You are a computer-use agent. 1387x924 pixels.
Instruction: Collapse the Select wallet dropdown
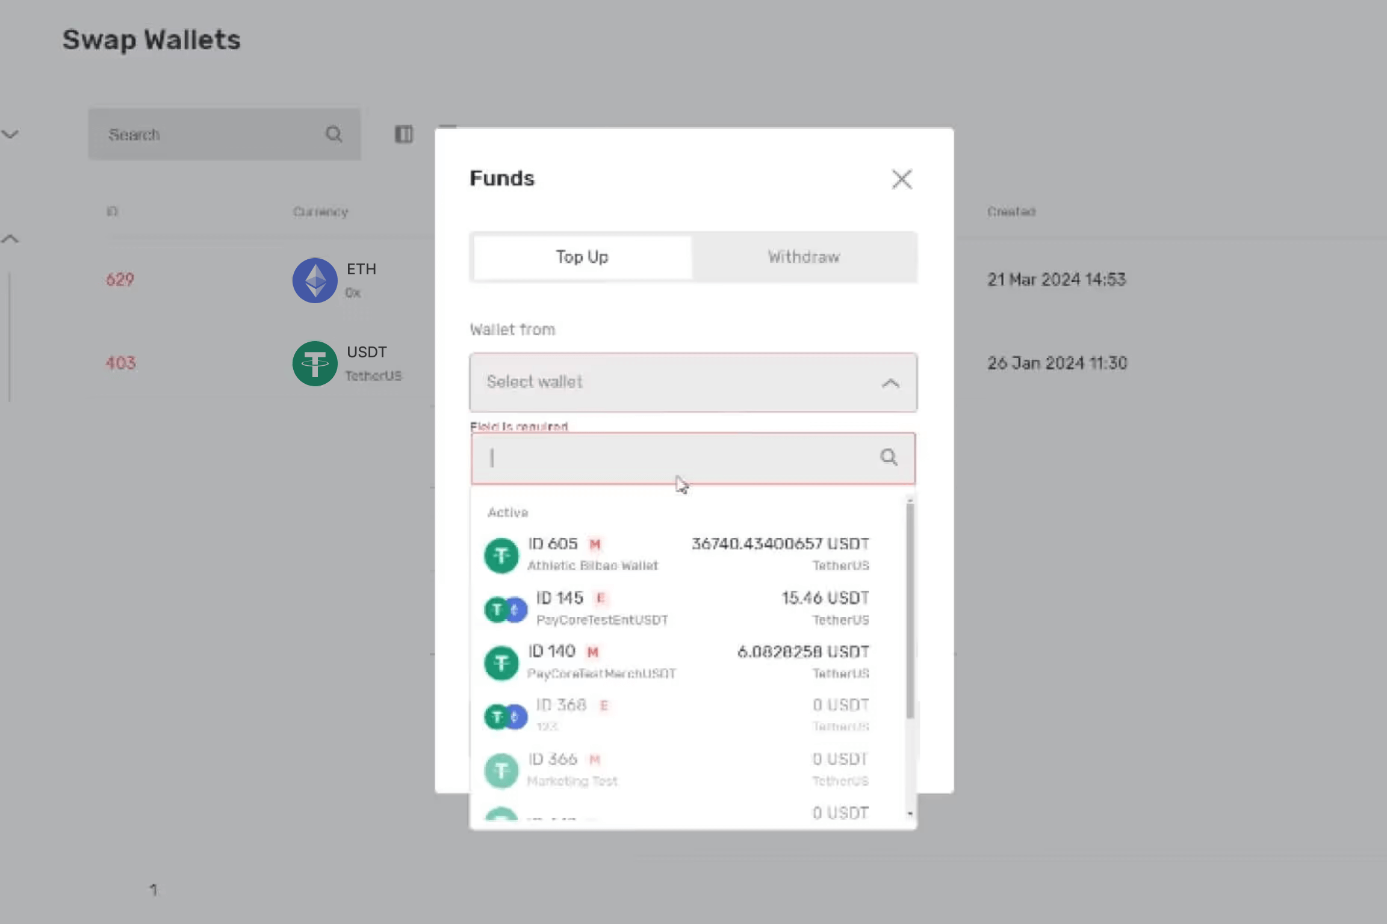coord(890,383)
